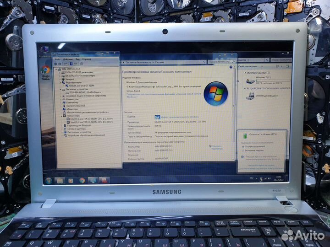
Task: Click the Forward arrow in Device Manager toolbar
Action: 60,64
